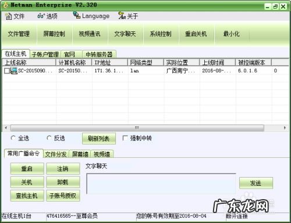Switch to 常用广播命令 tab

[23, 154]
